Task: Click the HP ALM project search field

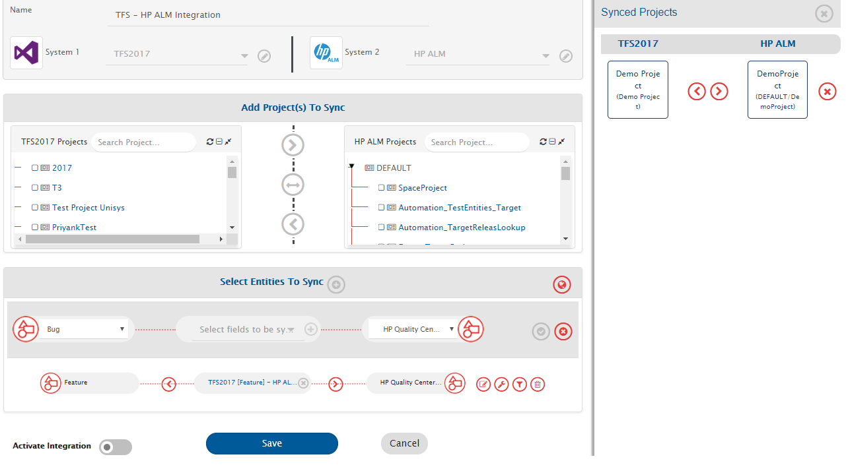Action: (476, 142)
